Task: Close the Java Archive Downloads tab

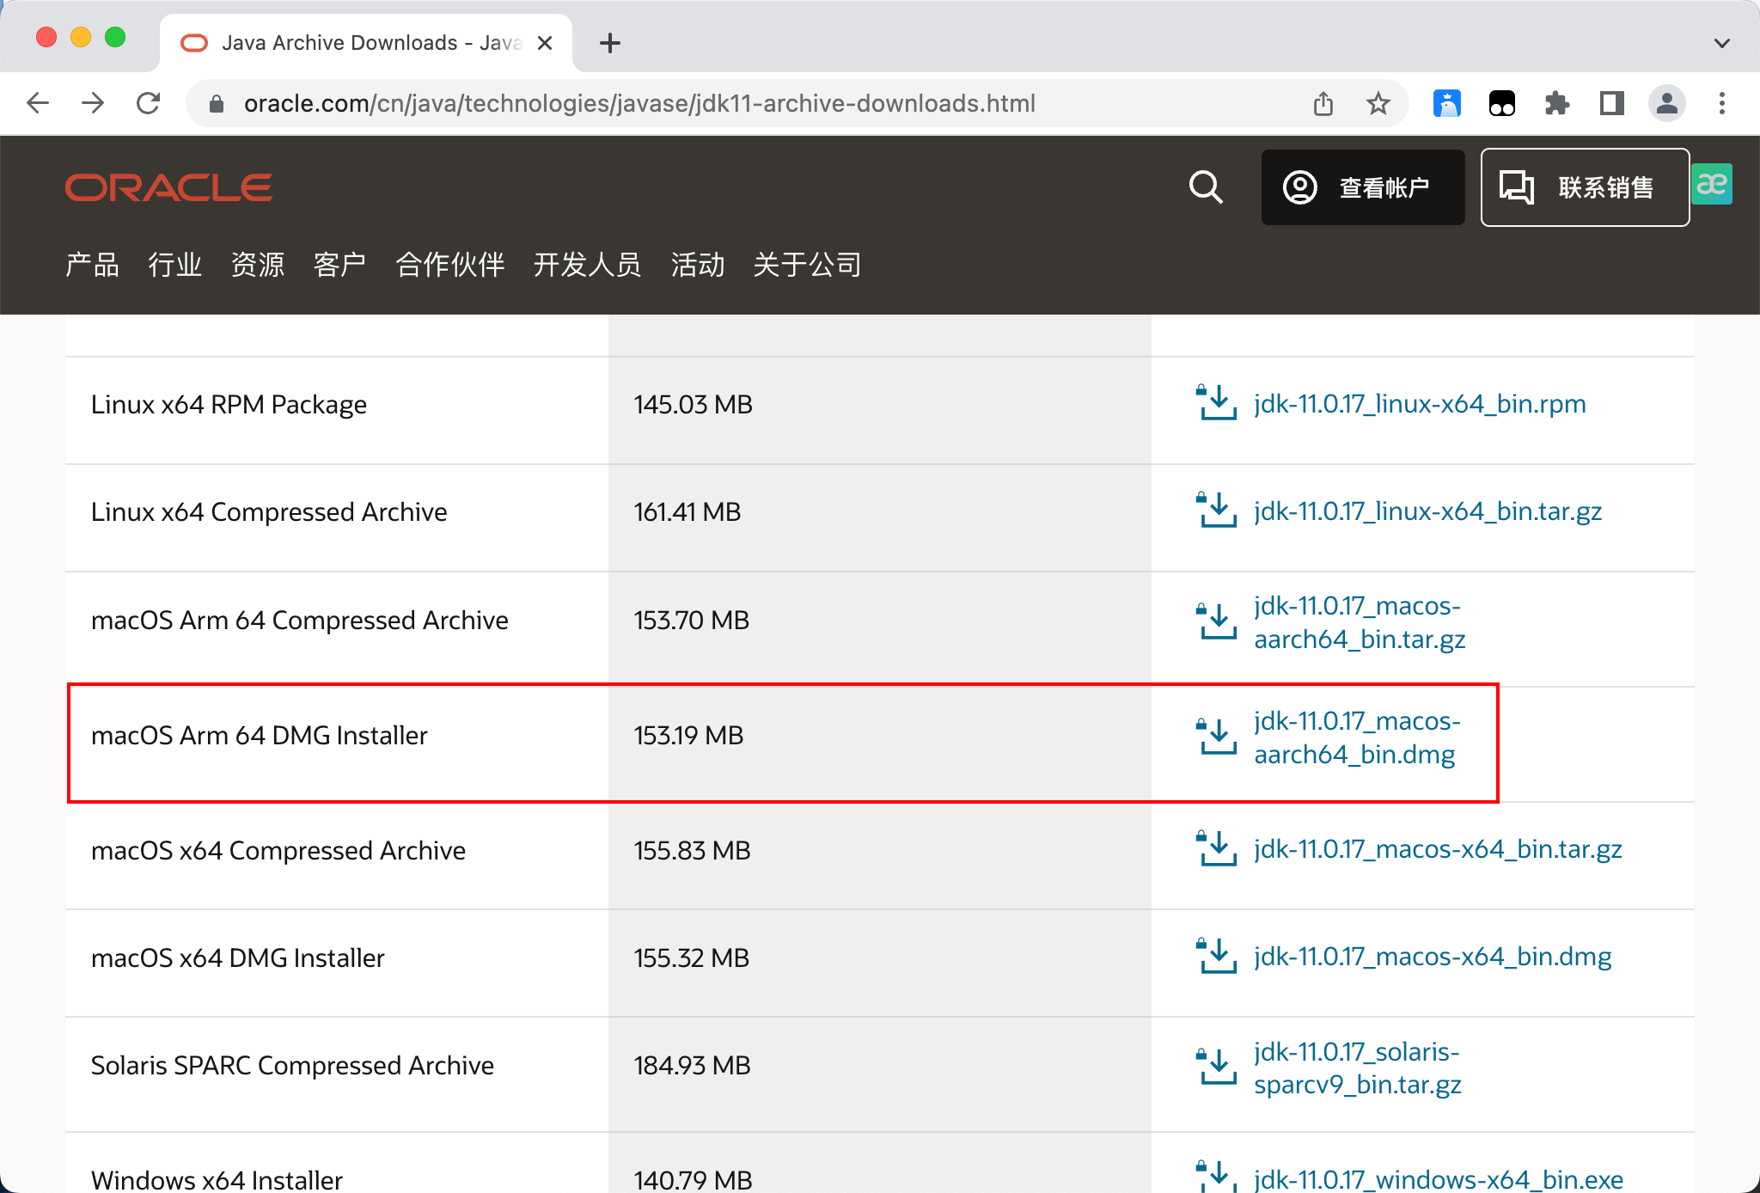Action: point(545,43)
